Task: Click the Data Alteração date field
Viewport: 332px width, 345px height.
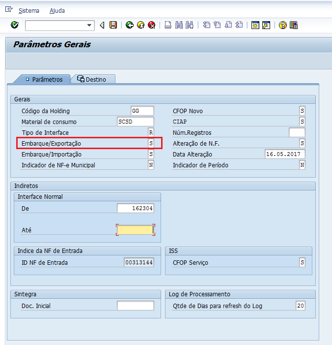Action: (284, 154)
